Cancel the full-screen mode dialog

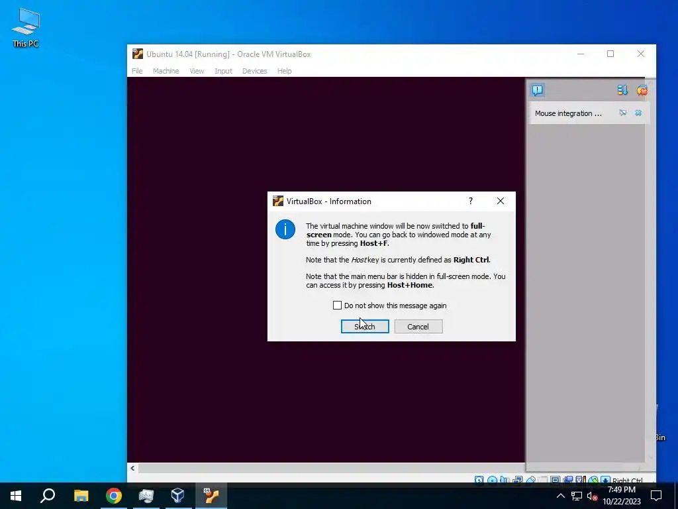click(x=418, y=326)
